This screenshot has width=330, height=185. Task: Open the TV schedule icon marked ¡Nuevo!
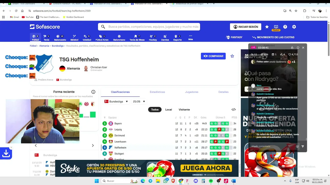coord(276,27)
